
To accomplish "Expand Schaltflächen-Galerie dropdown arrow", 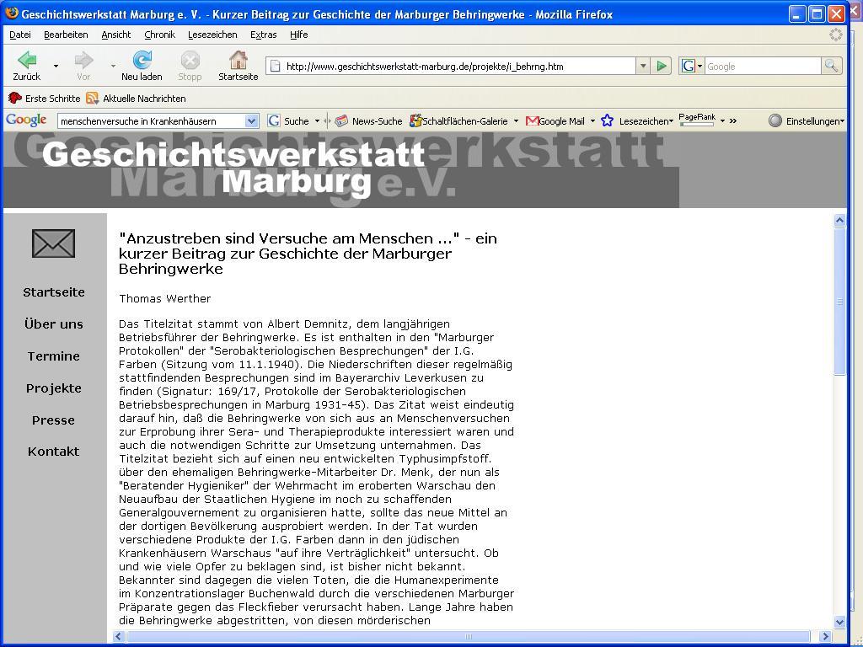I will [x=516, y=121].
